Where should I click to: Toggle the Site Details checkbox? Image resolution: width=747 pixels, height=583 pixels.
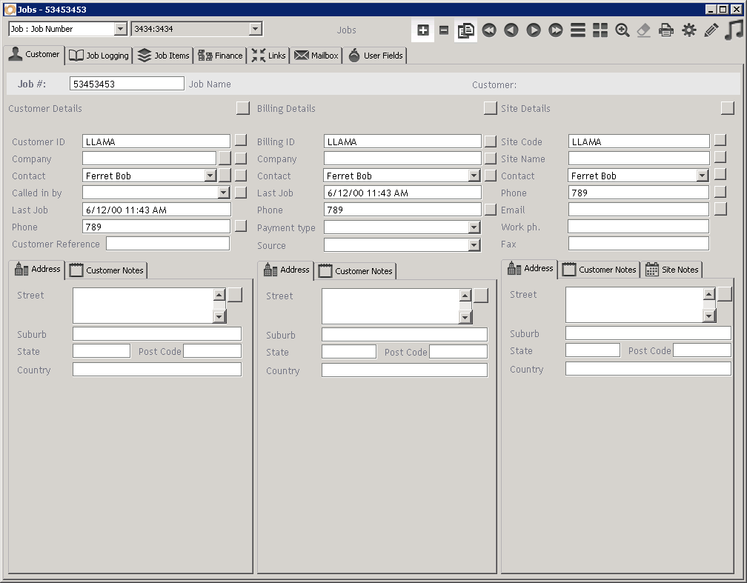pos(727,108)
